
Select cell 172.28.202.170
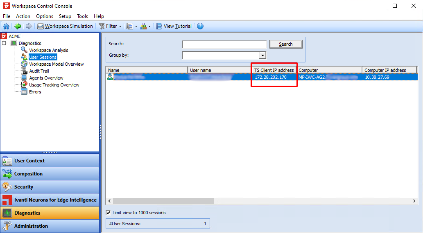click(271, 77)
